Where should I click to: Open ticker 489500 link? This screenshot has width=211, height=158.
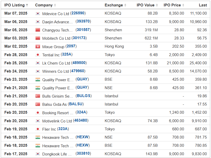79,63
